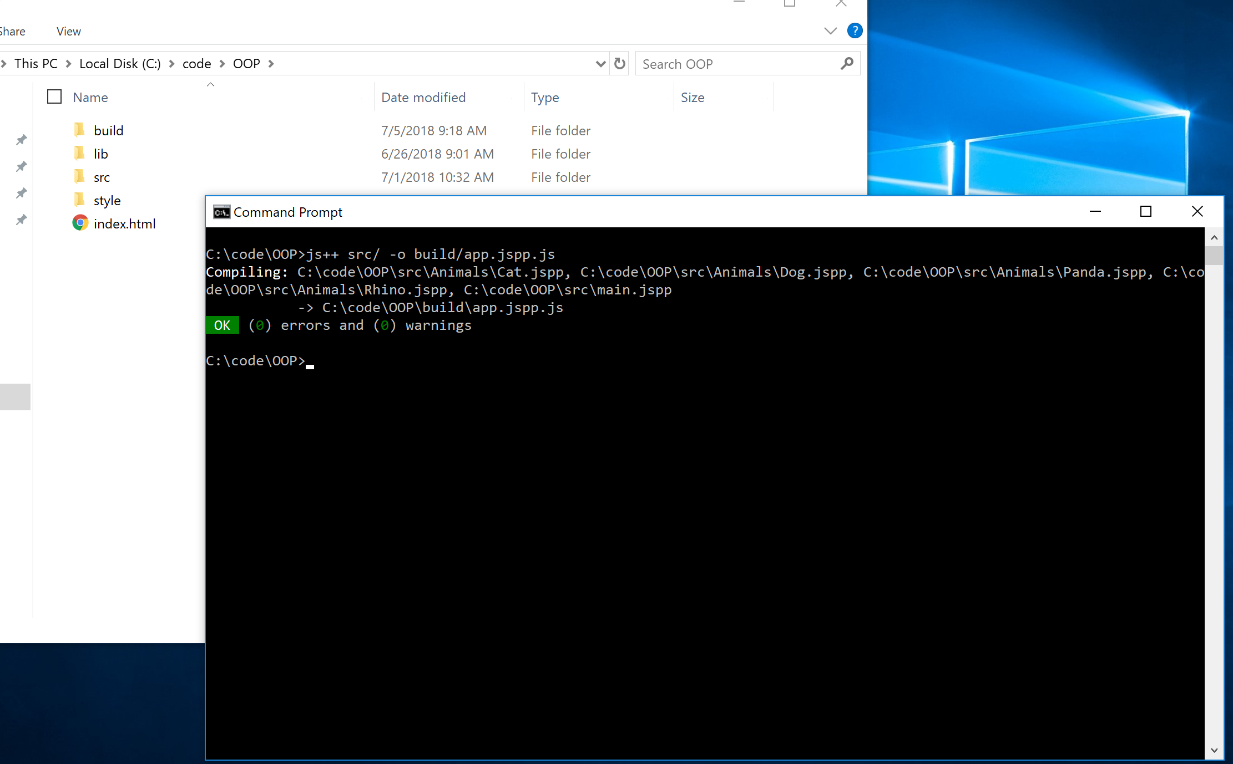Screen dimensions: 1233x764
Task: Click the Command Prompt scrollbar thumb
Action: 1214,256
